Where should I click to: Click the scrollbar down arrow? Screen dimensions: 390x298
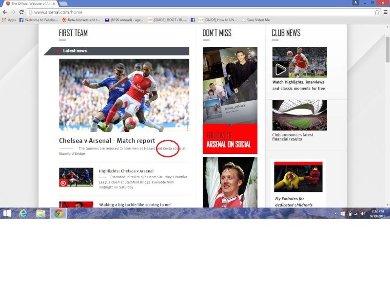point(388,205)
